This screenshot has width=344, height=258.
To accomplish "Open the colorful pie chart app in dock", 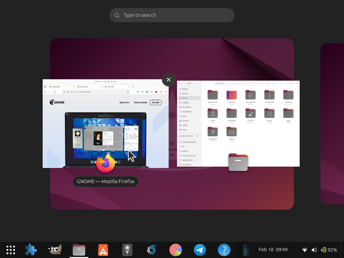I will [175, 250].
